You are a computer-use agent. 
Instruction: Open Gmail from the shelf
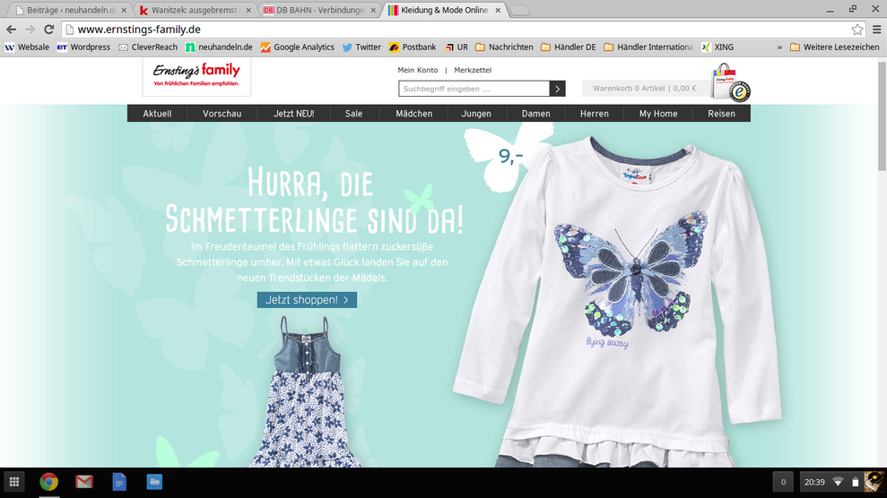pyautogui.click(x=84, y=482)
